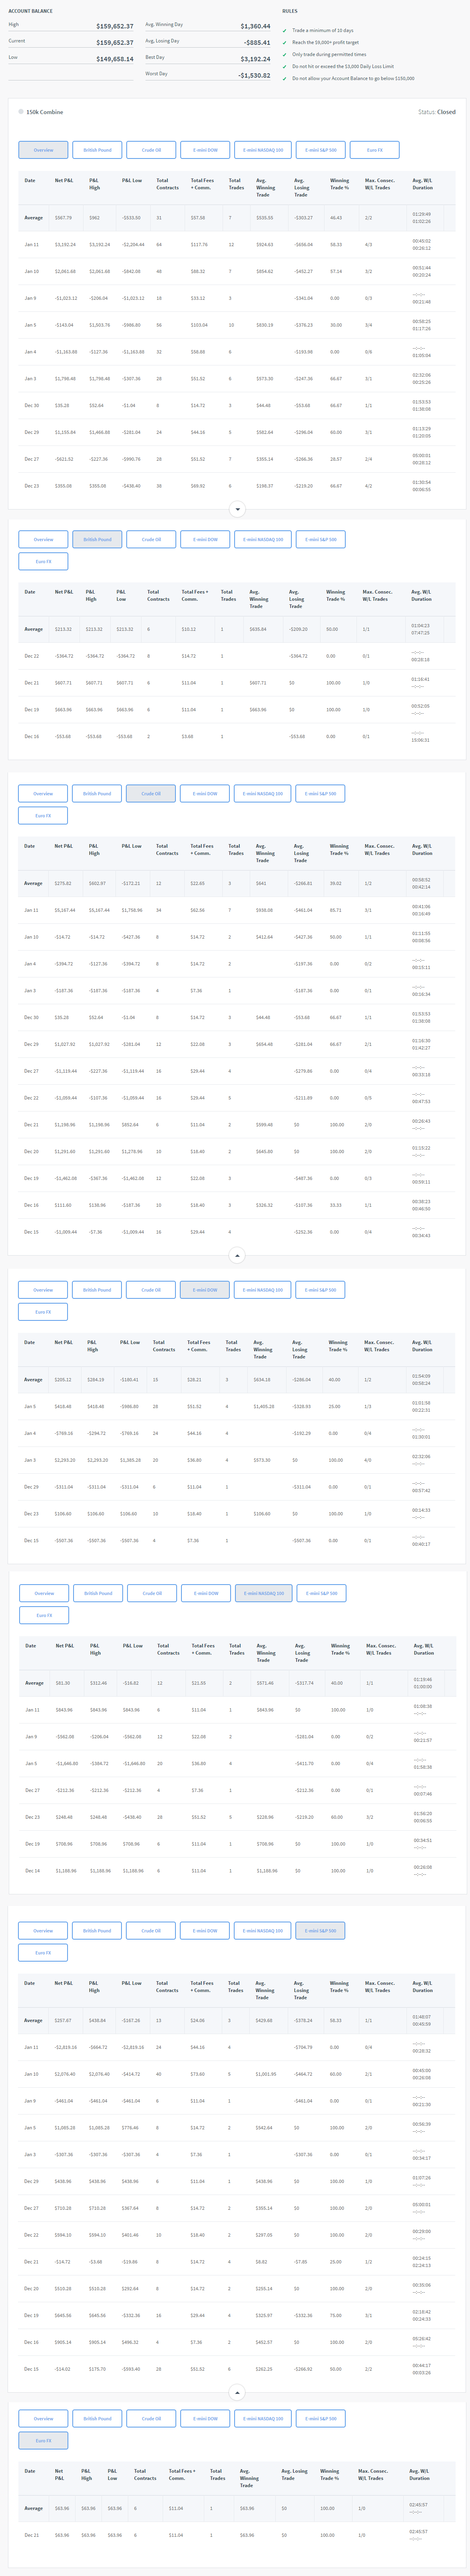Click checkmark next to "Reach the $9,000+ profit target"
This screenshot has height=2576, width=470.
coord(285,43)
